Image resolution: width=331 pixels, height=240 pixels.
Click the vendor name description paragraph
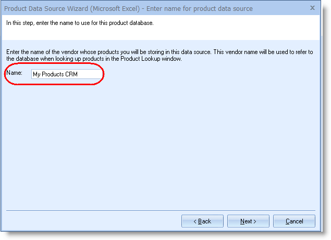156,56
